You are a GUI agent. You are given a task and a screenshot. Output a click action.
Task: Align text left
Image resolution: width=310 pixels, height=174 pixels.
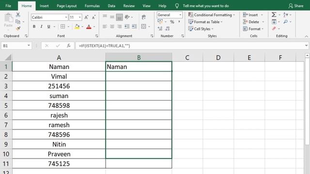105,27
